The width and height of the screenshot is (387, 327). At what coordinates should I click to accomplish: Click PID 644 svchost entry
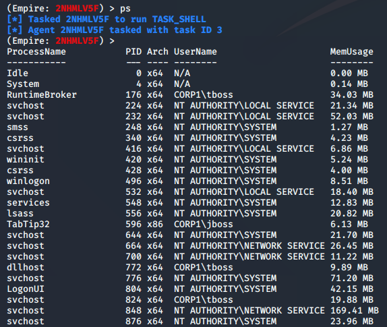coord(133,235)
